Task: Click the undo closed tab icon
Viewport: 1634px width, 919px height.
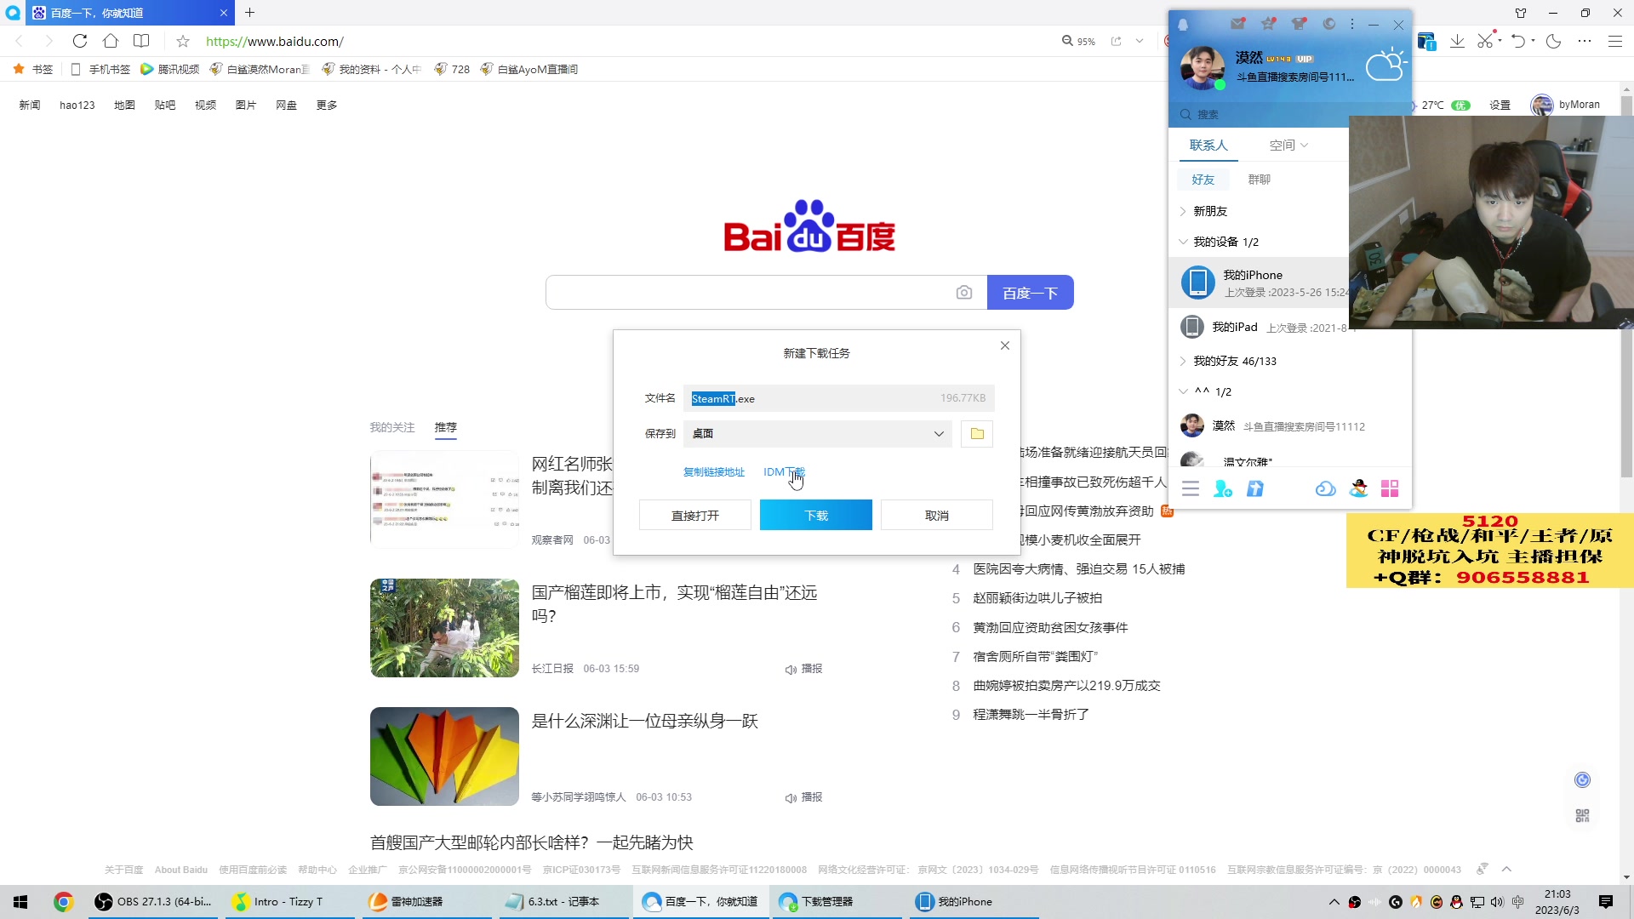Action: click(1518, 41)
